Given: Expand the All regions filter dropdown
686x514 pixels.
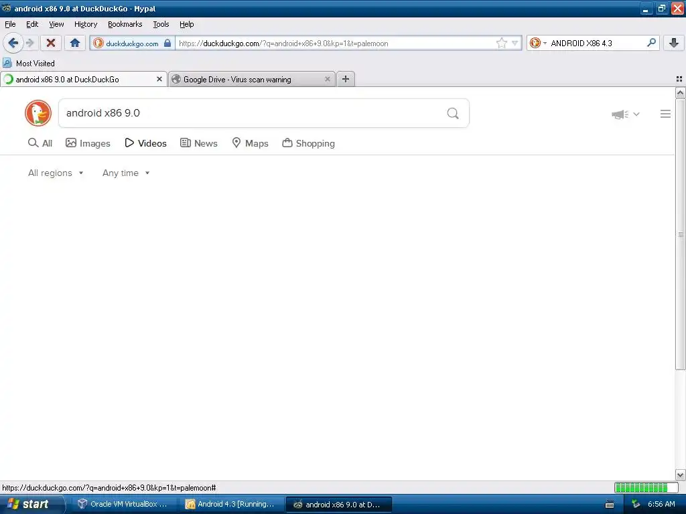Looking at the screenshot, I should (x=56, y=173).
